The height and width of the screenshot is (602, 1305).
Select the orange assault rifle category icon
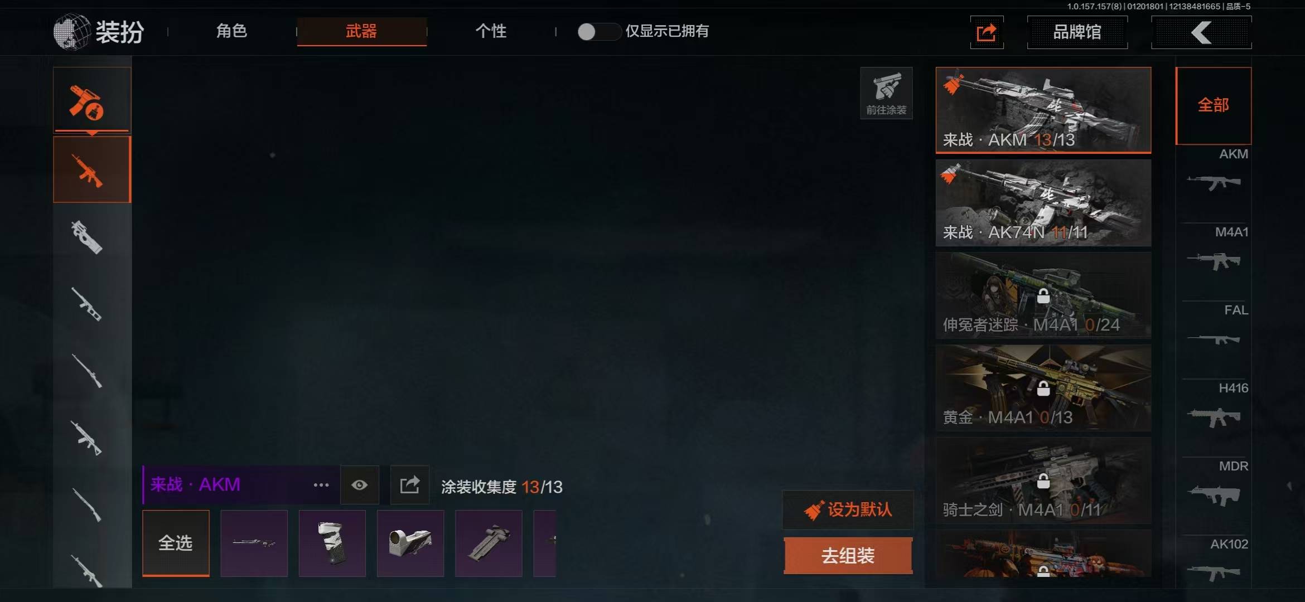(92, 170)
